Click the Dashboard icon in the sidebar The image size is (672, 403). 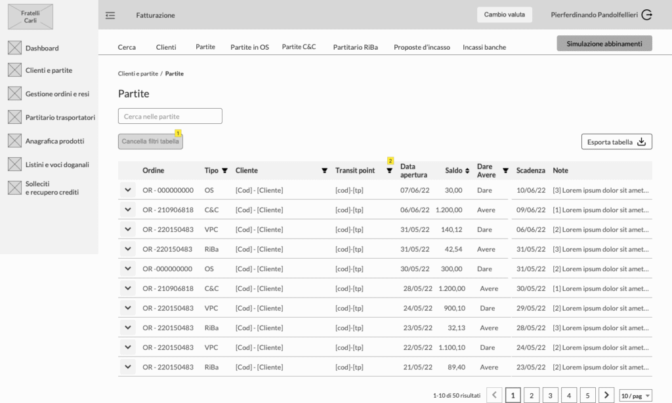[x=14, y=48]
